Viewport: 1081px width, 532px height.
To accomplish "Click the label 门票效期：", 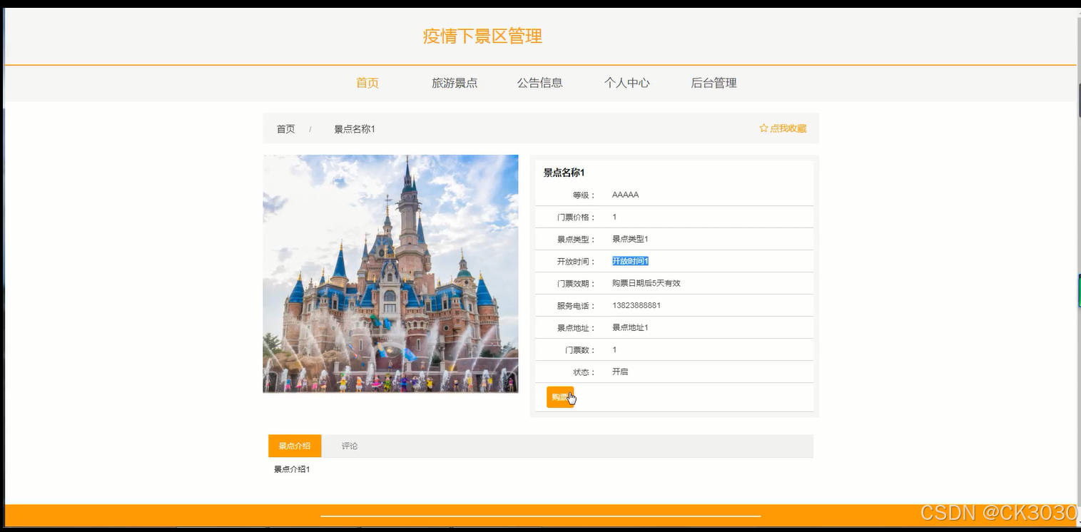I will 577,283.
